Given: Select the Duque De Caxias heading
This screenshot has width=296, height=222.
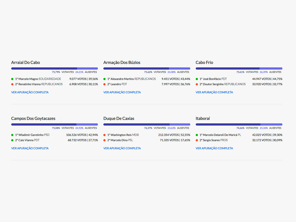Looking at the screenshot, I should (119, 118).
